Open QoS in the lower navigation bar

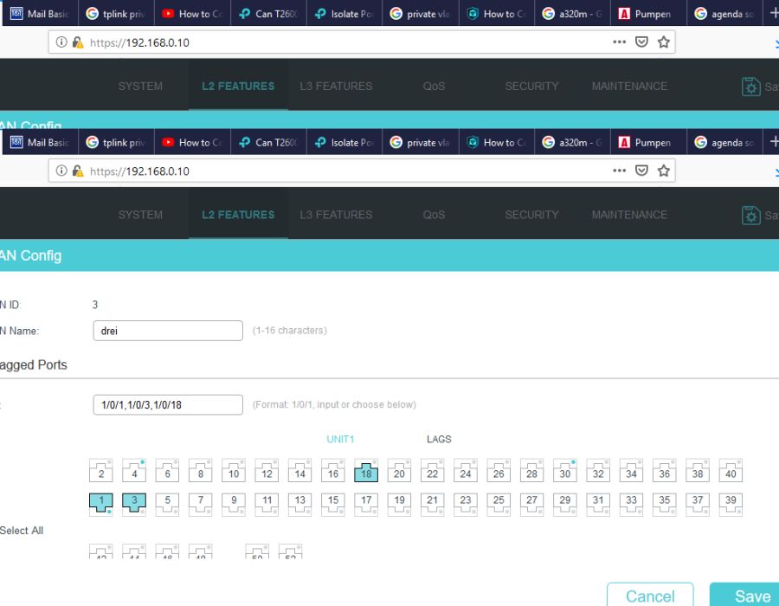(434, 215)
